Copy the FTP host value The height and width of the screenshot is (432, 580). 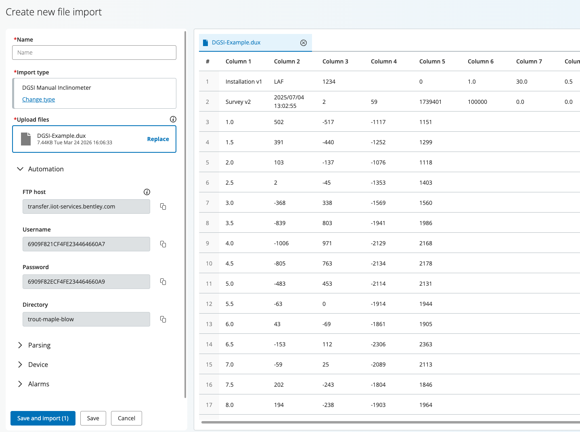pos(163,207)
